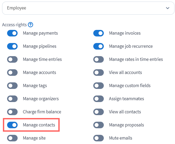Viewport: 175px width, 144px height.
Task: Switch off Manage job recurrence
Action: (x=99, y=46)
